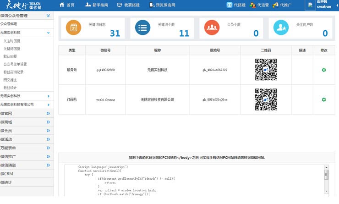
Task: Open 新手指南 in the top navigation
Action: [x=97, y=5]
